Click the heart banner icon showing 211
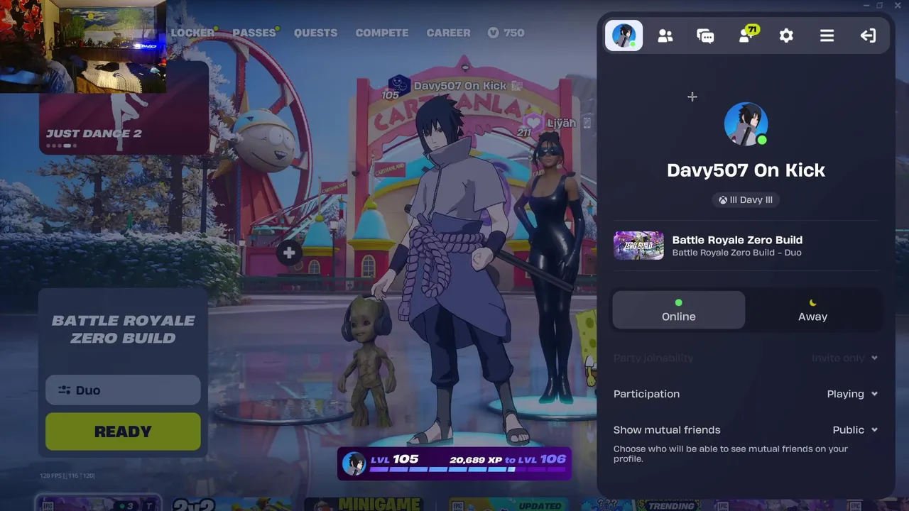 (x=533, y=123)
